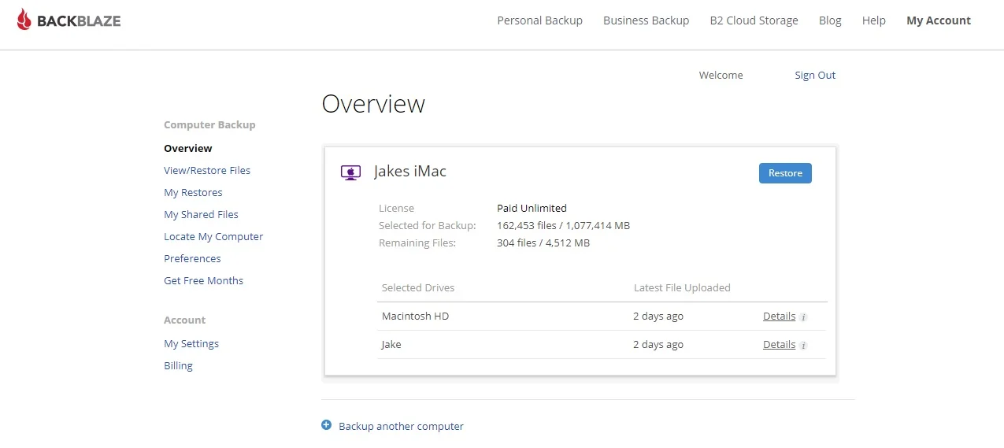The height and width of the screenshot is (448, 1004).
Task: Click the blue Restore button
Action: point(785,173)
